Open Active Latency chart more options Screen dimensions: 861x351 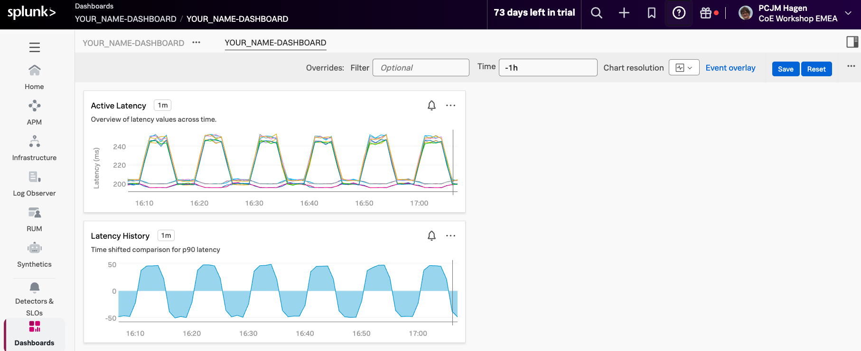tap(450, 106)
